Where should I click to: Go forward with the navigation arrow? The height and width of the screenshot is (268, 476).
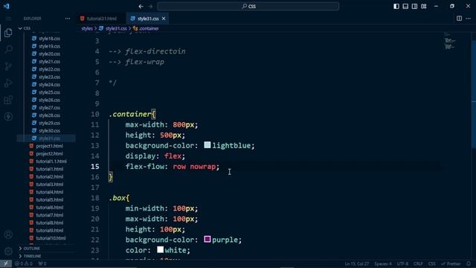point(150,6)
